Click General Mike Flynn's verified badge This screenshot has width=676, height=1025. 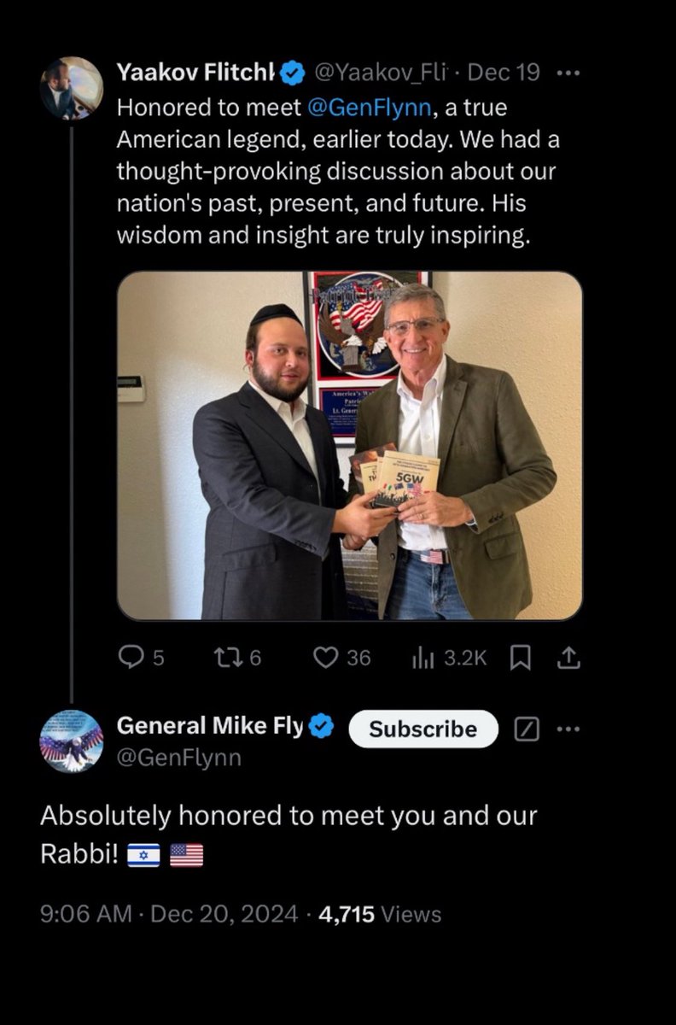tap(321, 728)
